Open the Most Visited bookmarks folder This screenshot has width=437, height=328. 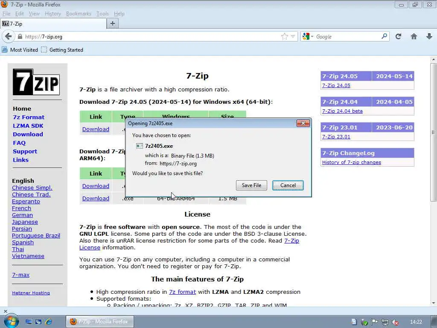click(x=20, y=50)
